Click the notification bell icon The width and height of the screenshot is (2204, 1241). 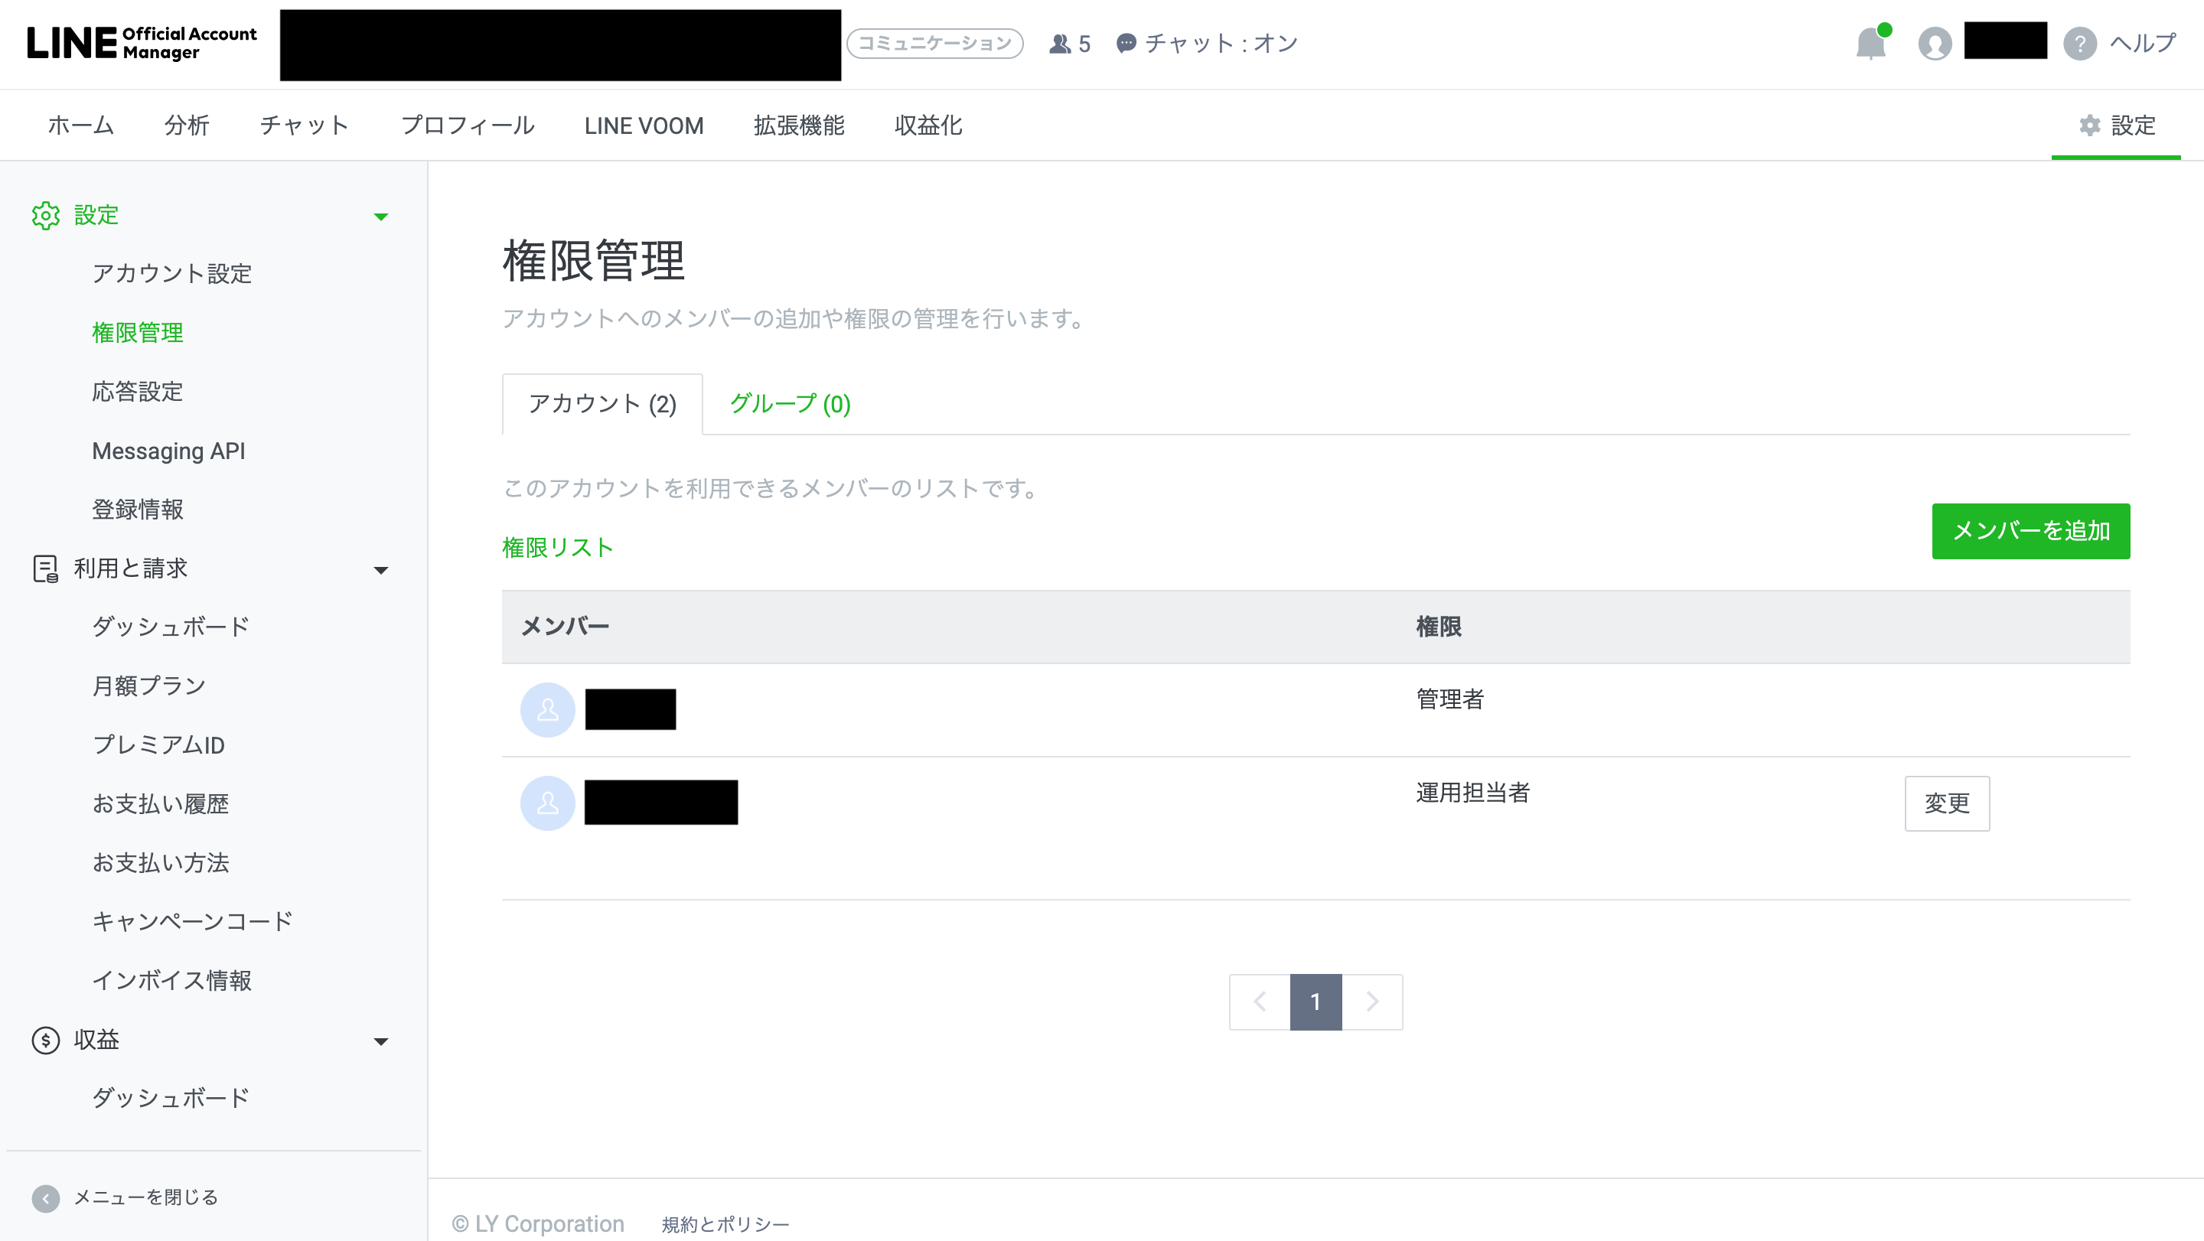(x=1870, y=44)
